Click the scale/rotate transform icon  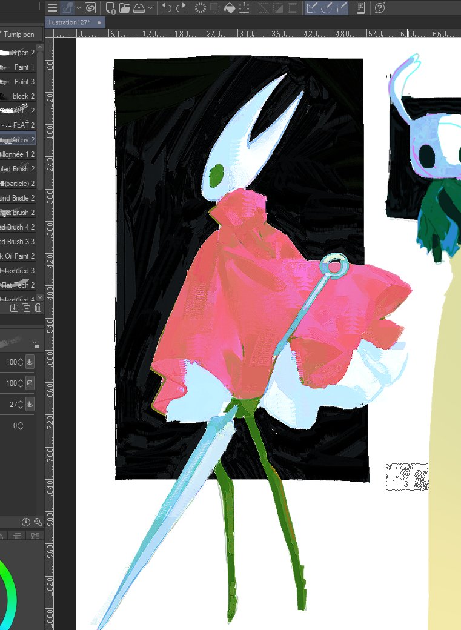[x=244, y=8]
